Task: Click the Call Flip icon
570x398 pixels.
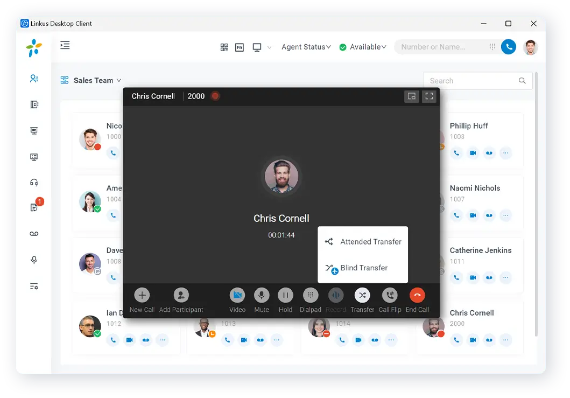Action: [x=390, y=295]
